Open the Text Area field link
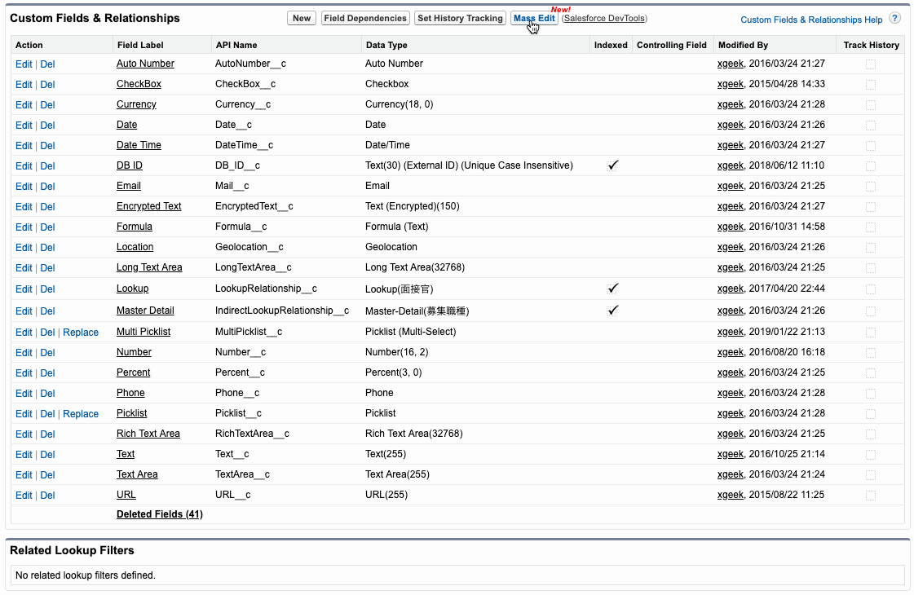The height and width of the screenshot is (595, 914). click(x=137, y=474)
